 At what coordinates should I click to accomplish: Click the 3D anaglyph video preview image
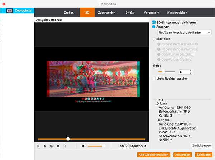click(93, 79)
